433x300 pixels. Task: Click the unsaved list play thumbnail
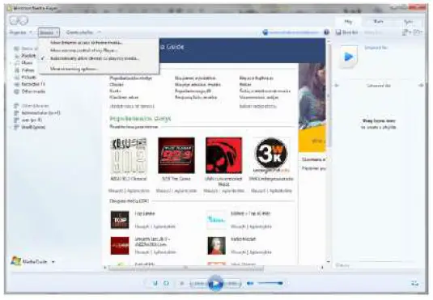349,57
